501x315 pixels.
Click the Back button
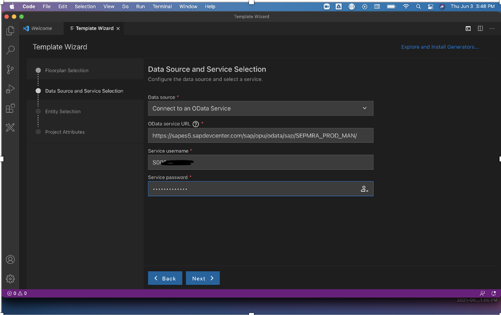tap(165, 278)
